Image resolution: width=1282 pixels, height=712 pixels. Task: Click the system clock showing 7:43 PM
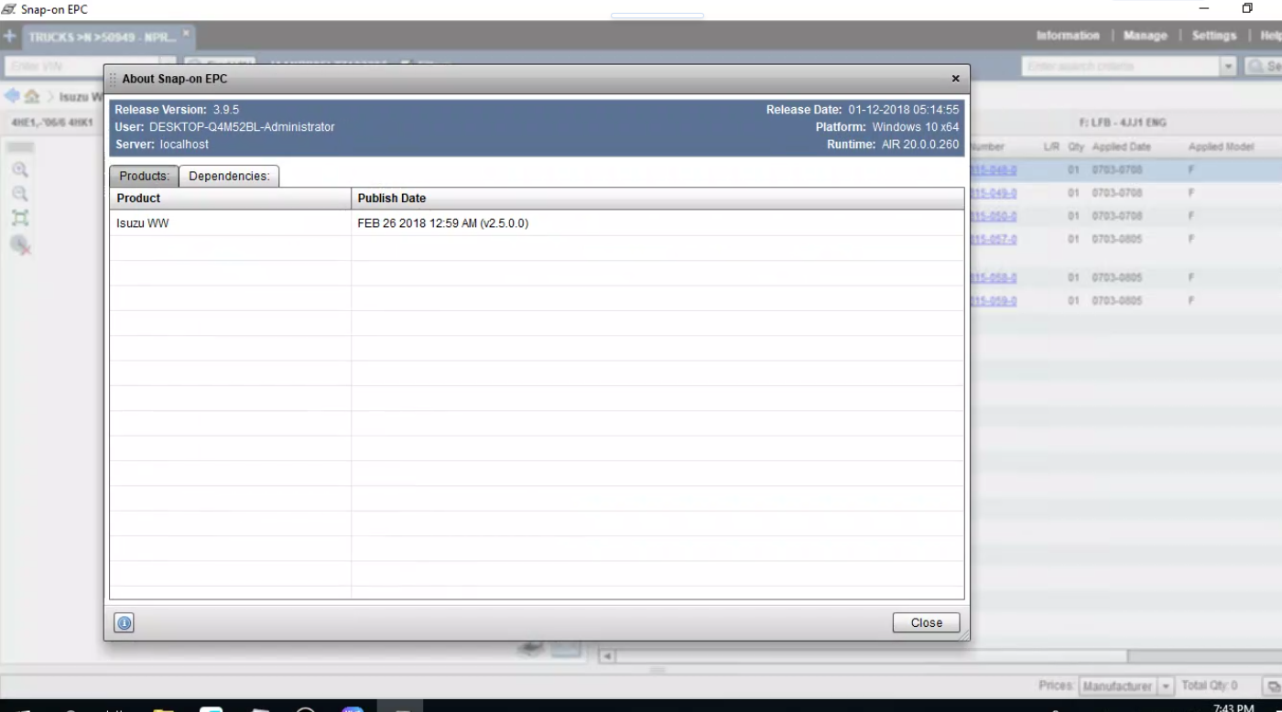1233,707
